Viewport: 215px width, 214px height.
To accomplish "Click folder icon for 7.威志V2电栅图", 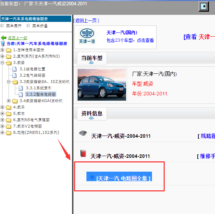I will (x=9, y=126).
